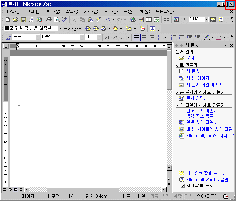
Task: Open Tables and Borders toolbar icon
Action: tap(141, 20)
